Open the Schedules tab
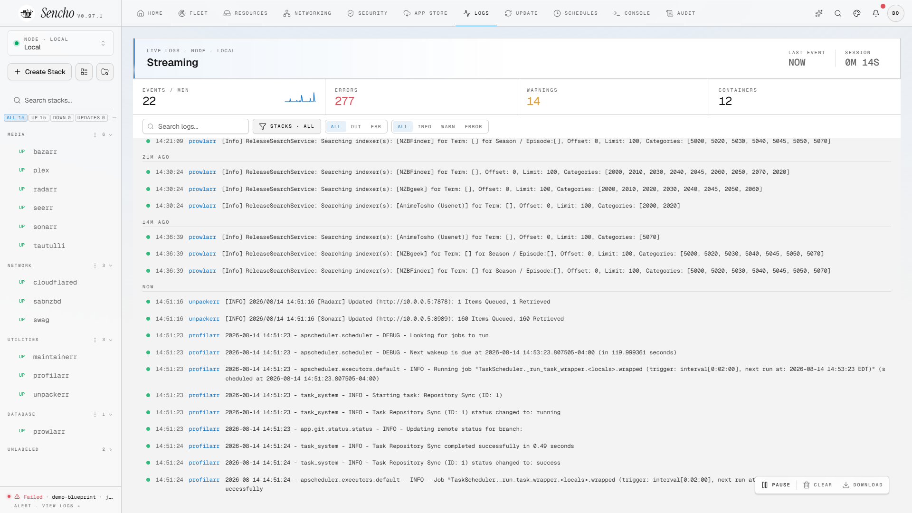 pyautogui.click(x=576, y=13)
